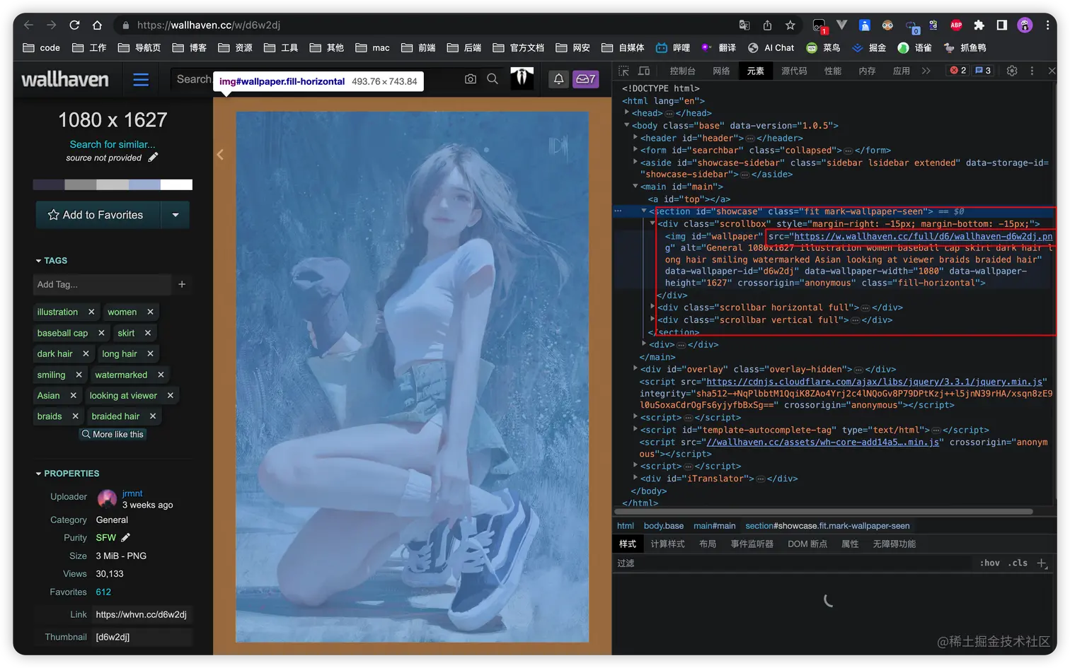This screenshot has width=1070, height=668.
Task: Bookmark this page with the star icon
Action: tap(790, 25)
